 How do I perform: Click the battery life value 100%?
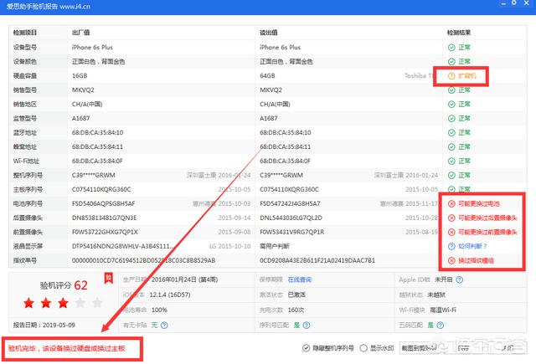[159, 310]
